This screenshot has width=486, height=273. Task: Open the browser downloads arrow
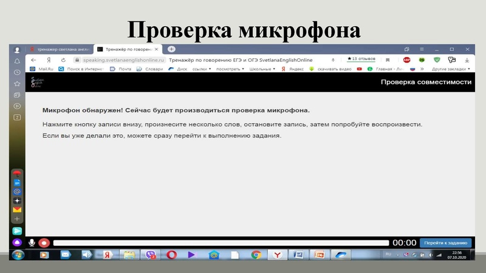point(467,60)
